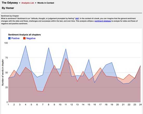This screenshot has width=143, height=114.
Task: Click the 'By Homer' author text
Action: pos(8,8)
